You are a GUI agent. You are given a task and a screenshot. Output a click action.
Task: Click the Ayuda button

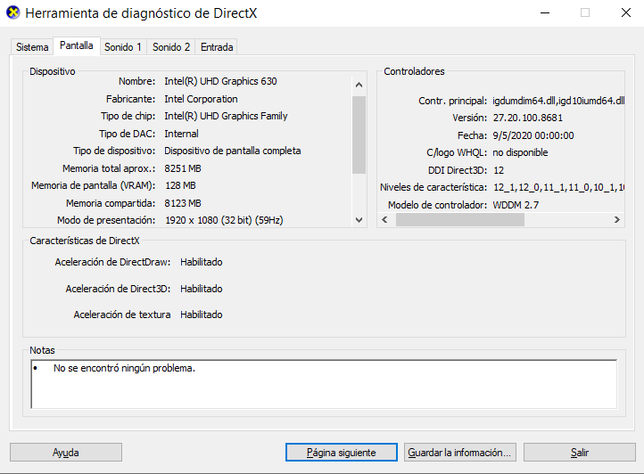pos(66,453)
